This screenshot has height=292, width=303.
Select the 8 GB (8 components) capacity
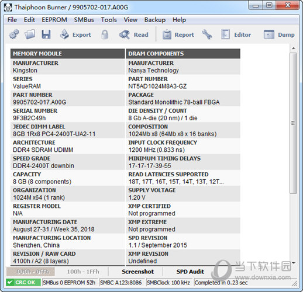[42, 182]
